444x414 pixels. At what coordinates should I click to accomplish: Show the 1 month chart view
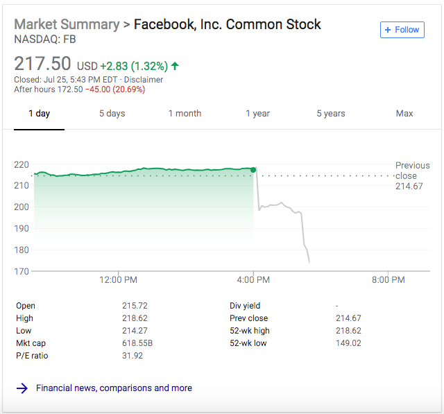(185, 114)
